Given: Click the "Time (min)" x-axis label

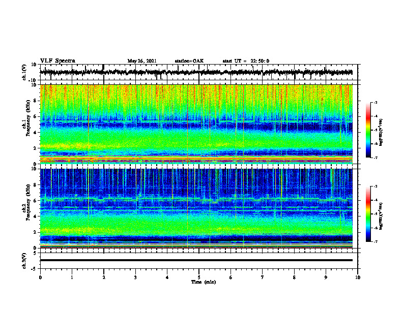Looking at the screenshot, I should (204, 282).
